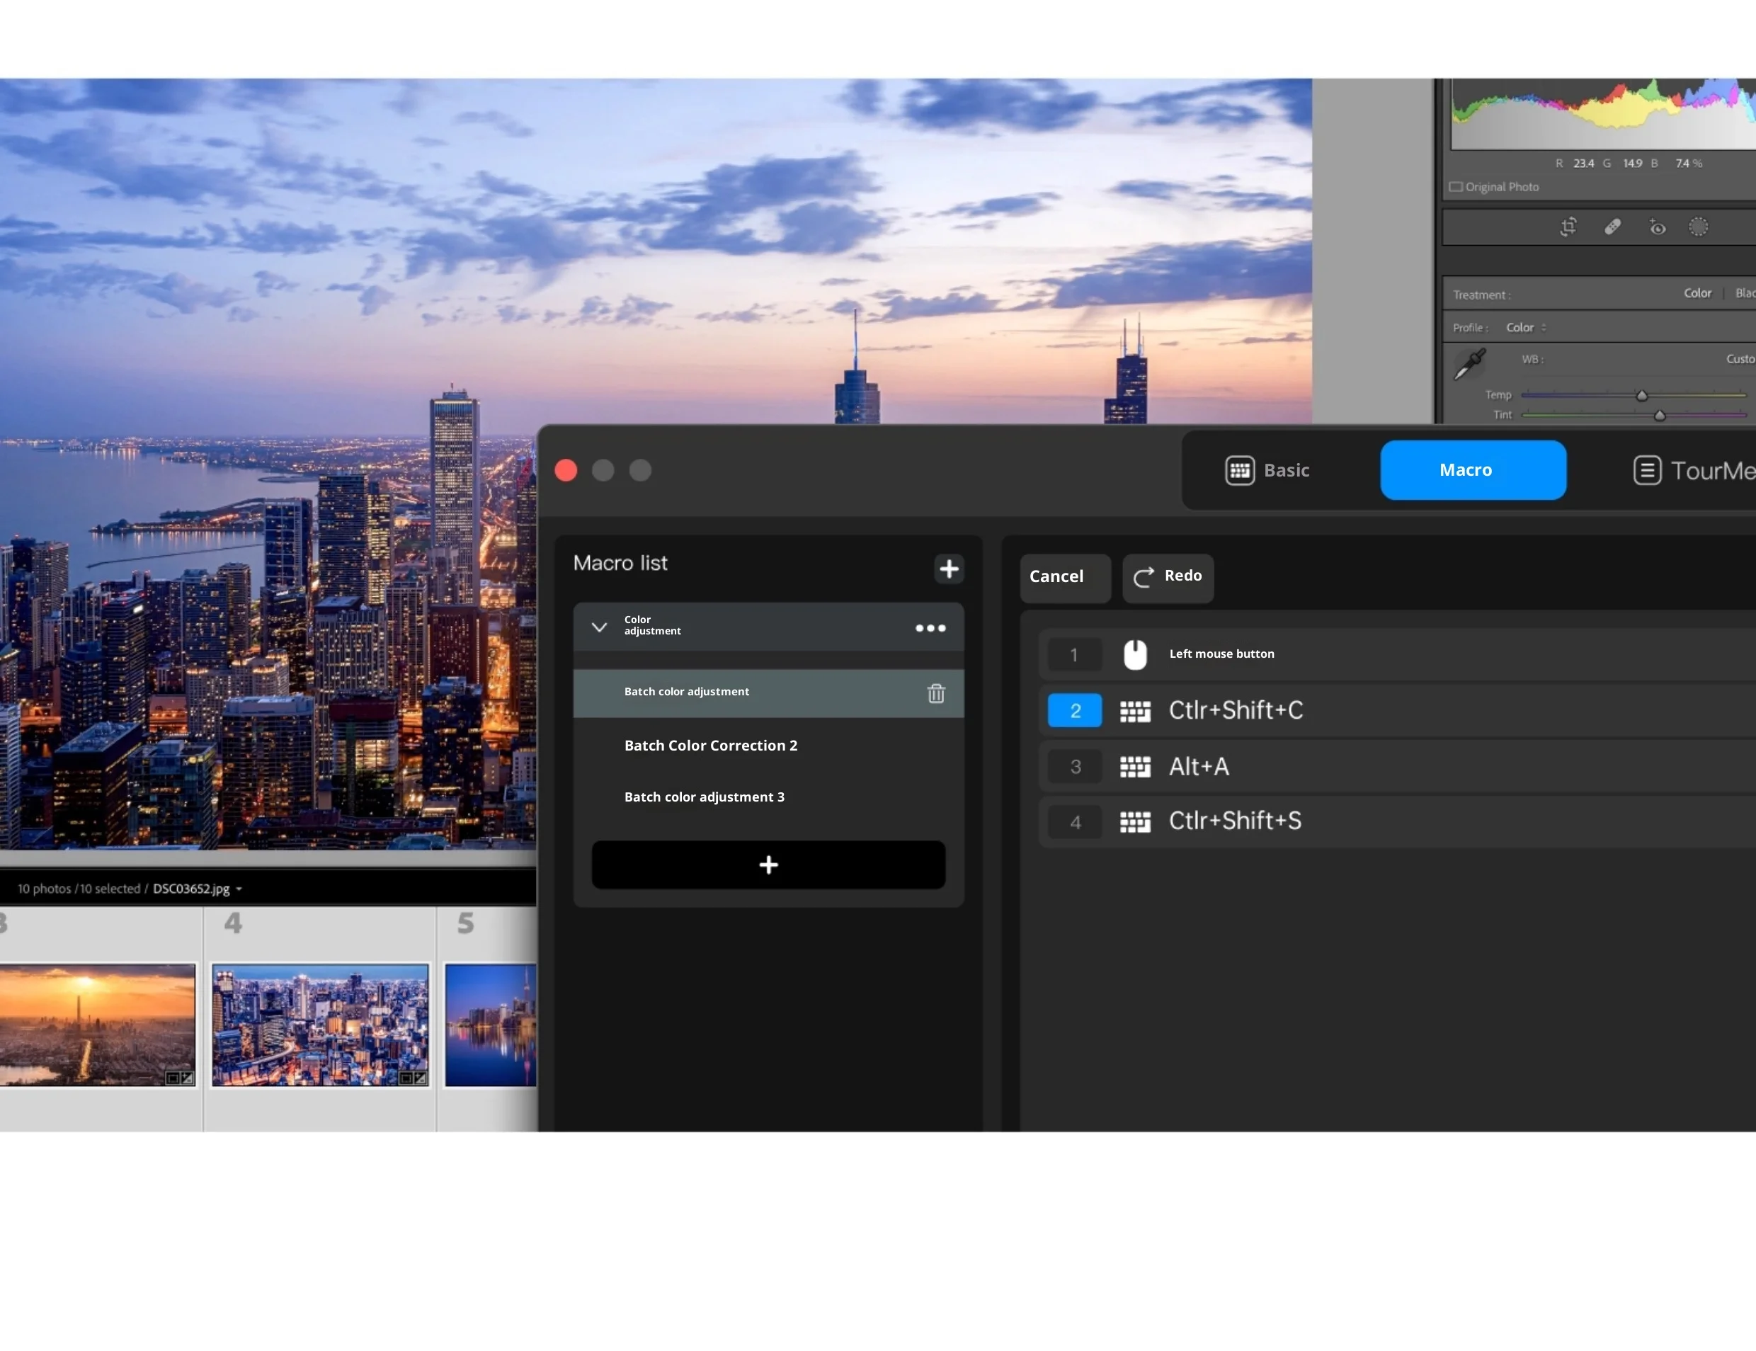The height and width of the screenshot is (1351, 1756).
Task: Delete Batch color adjustment macro via trash icon
Action: tap(936, 693)
